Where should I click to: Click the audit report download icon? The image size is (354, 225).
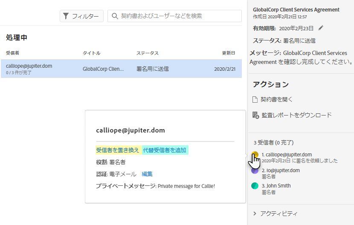tap(255, 115)
